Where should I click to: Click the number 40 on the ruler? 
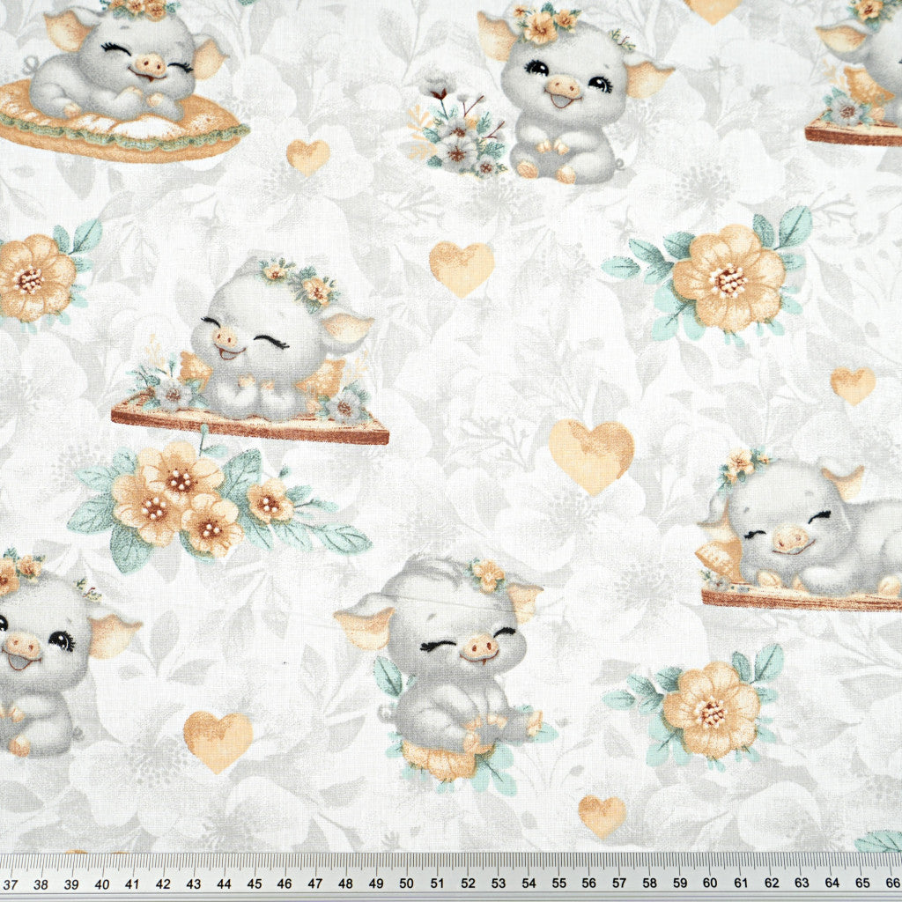(102, 882)
